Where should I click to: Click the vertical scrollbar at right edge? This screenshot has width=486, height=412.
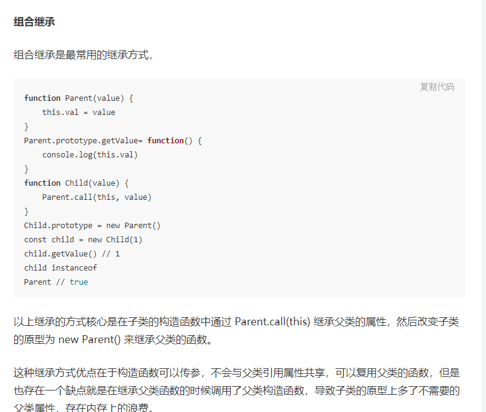tap(484, 206)
